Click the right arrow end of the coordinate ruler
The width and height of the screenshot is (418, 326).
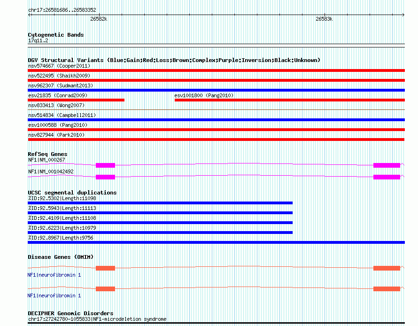click(403, 15)
